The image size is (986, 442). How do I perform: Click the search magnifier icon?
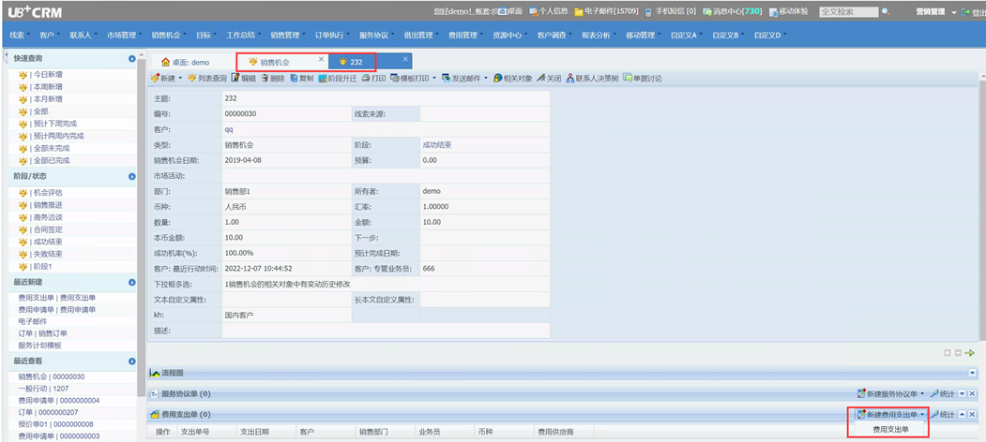tap(886, 11)
